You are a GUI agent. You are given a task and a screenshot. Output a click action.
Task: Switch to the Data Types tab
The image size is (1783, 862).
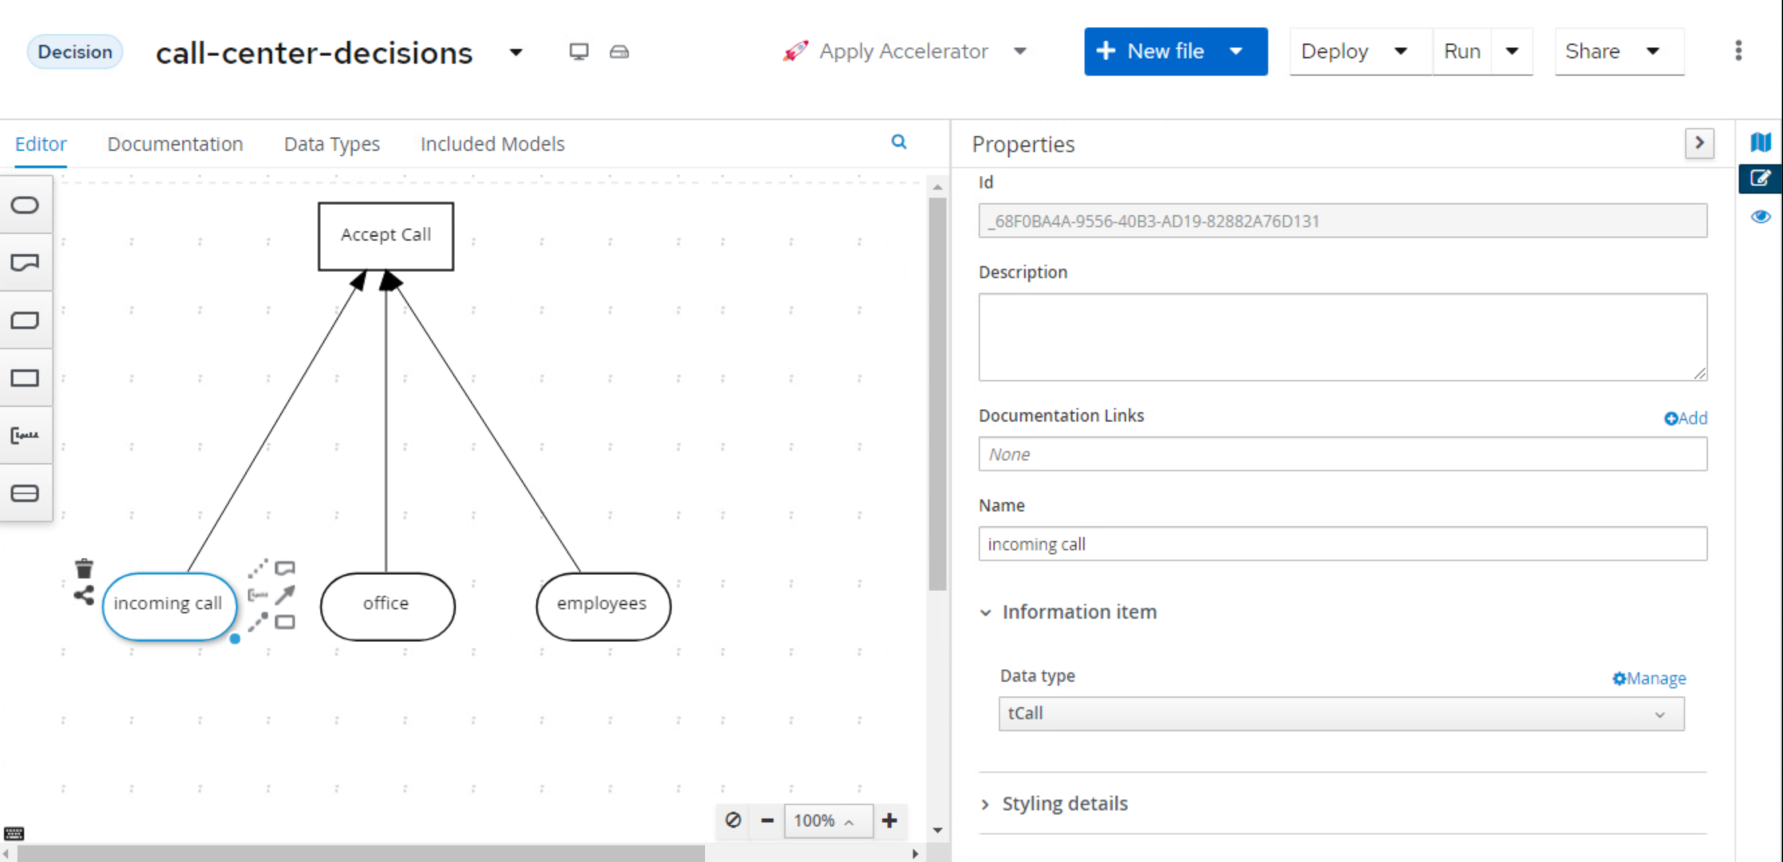332,144
